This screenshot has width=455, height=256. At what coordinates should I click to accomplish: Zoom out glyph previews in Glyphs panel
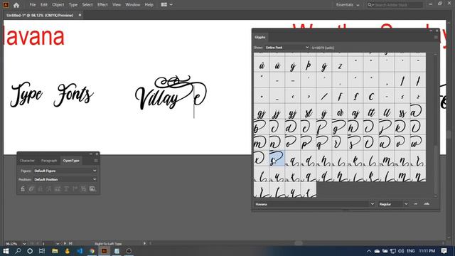click(415, 204)
